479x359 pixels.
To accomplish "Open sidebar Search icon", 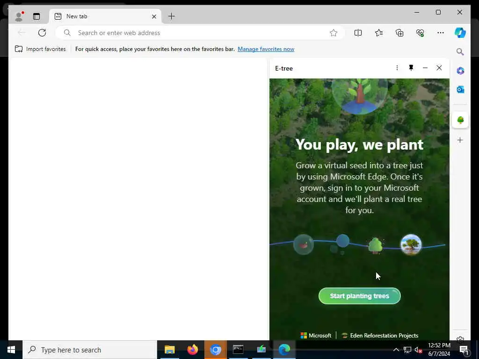I will (460, 51).
